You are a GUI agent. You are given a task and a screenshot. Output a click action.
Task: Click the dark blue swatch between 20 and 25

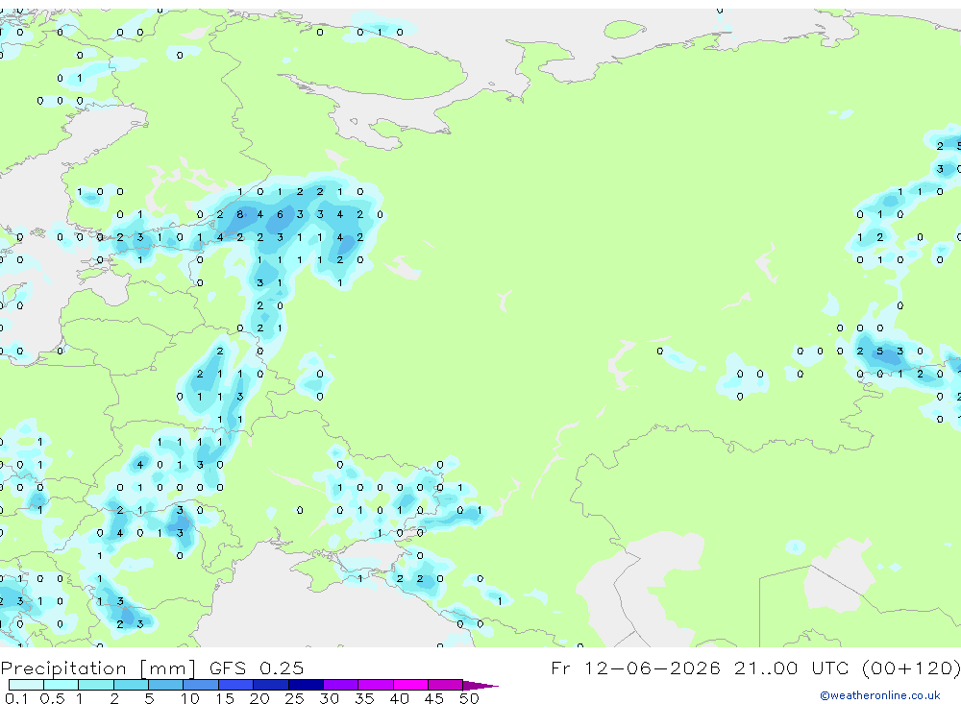270,685
